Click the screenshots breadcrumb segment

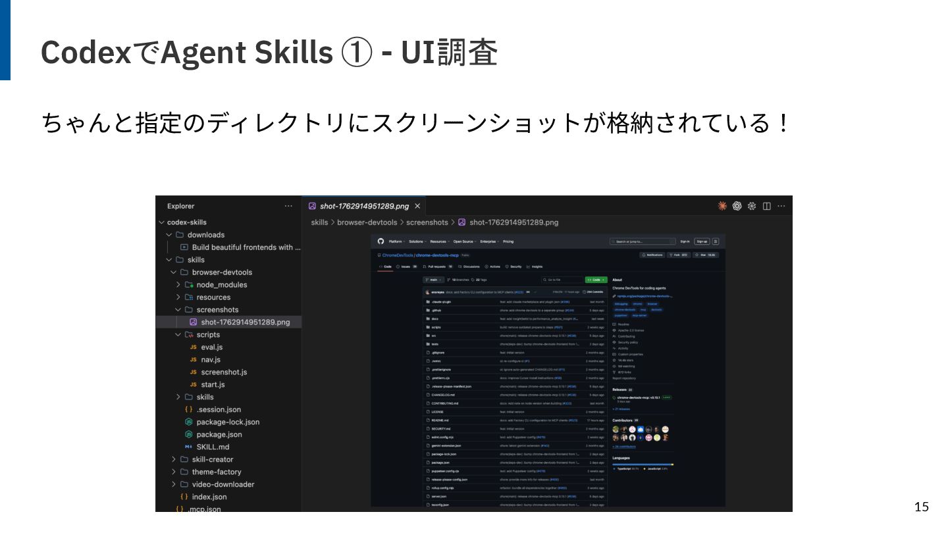click(x=427, y=222)
